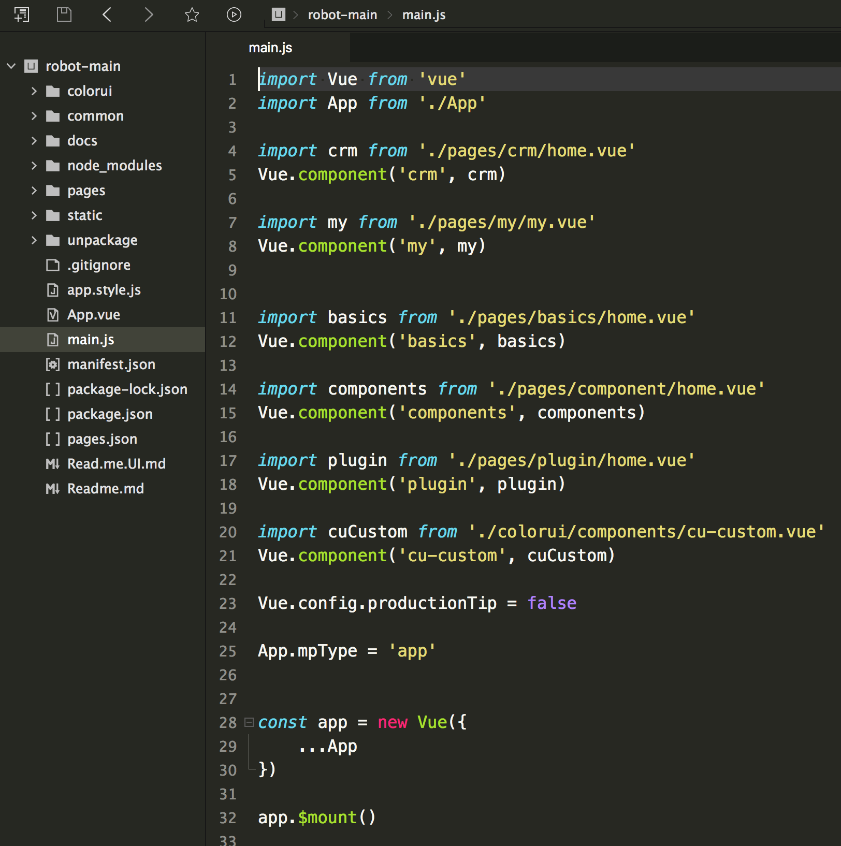Image resolution: width=841 pixels, height=846 pixels.
Task: Click '$mount' on line 32
Action: 328,818
